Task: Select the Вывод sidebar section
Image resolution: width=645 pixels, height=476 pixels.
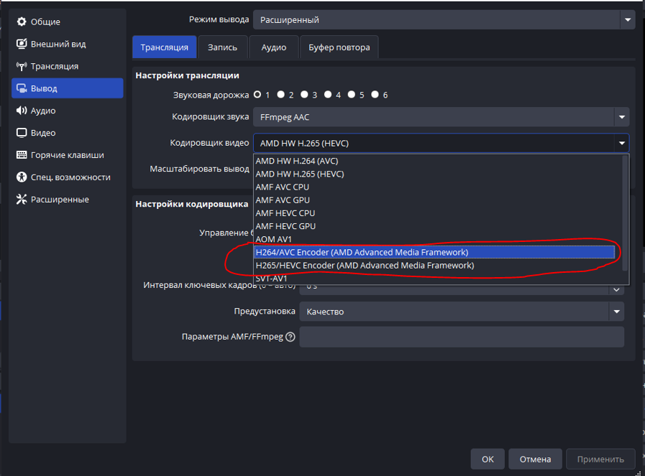Action: pyautogui.click(x=68, y=88)
